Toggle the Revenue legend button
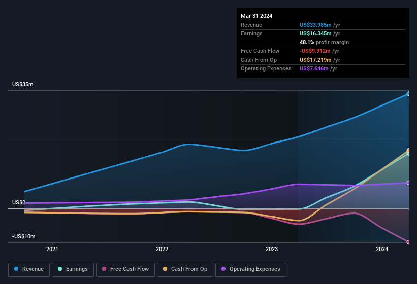 29,269
